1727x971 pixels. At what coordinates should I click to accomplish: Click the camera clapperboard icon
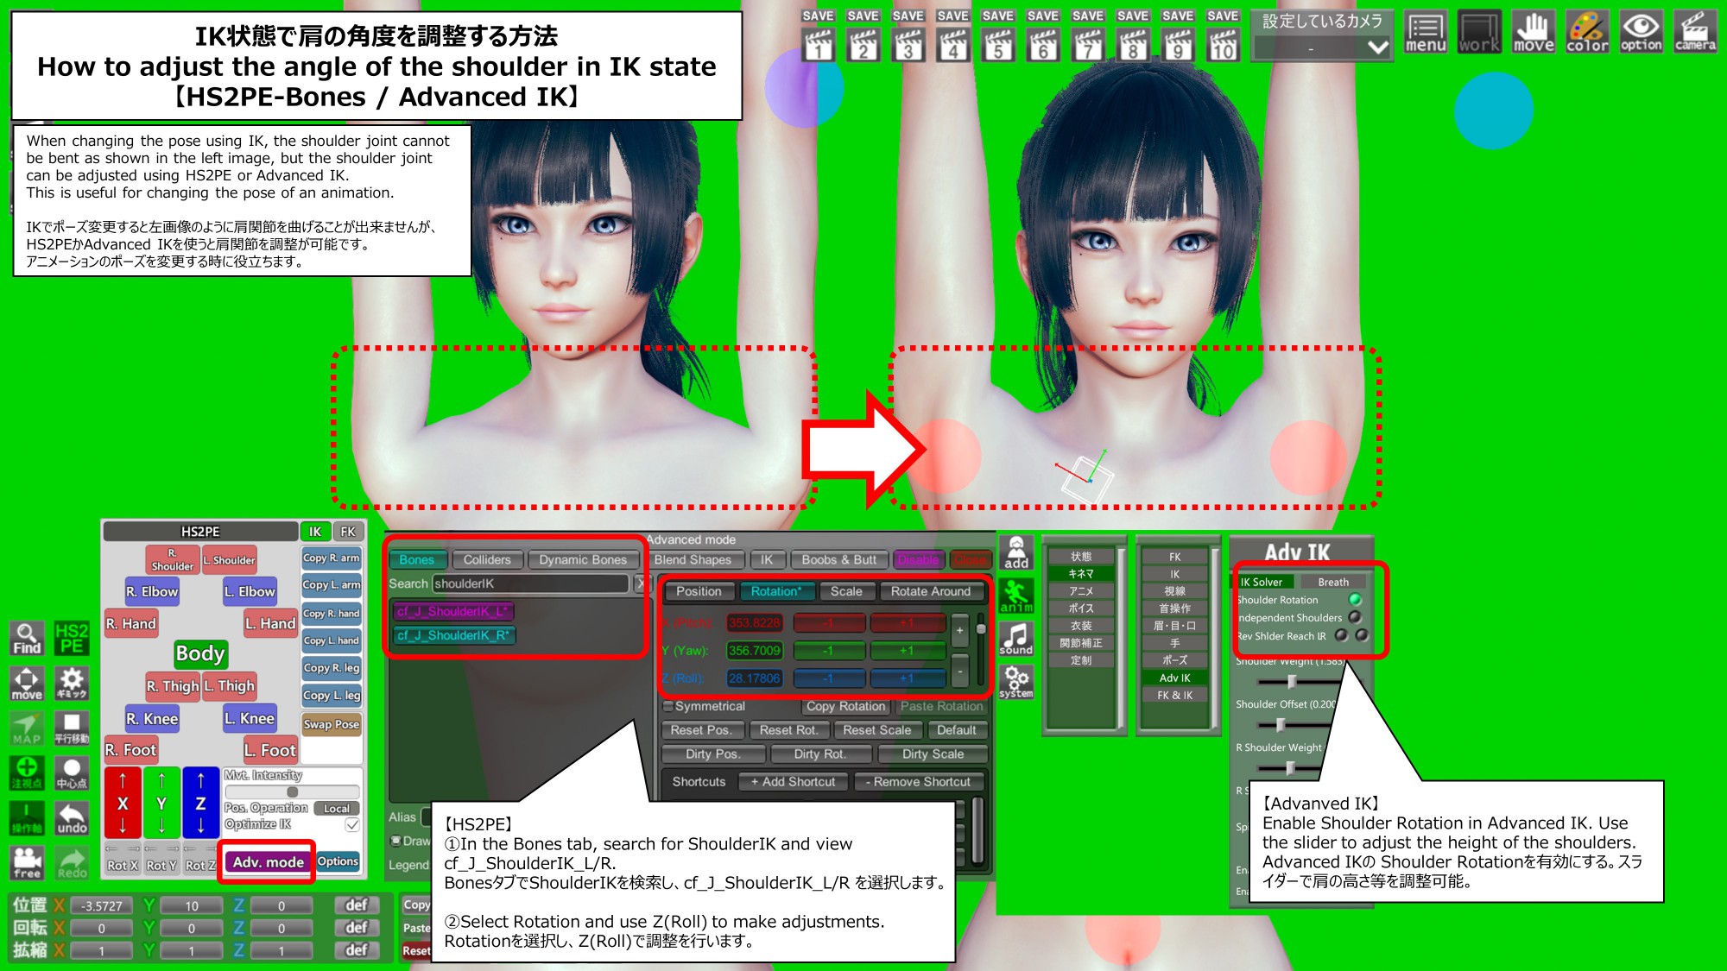coord(1694,33)
